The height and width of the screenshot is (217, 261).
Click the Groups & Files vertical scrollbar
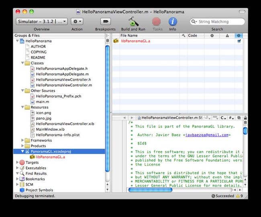click(x=107, y=109)
